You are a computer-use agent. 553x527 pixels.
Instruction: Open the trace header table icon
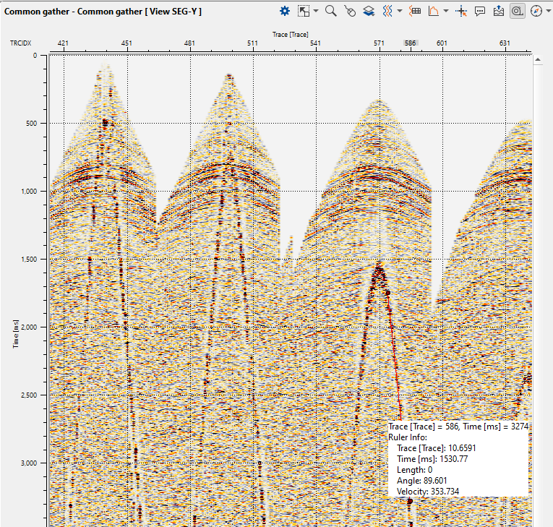[415, 11]
